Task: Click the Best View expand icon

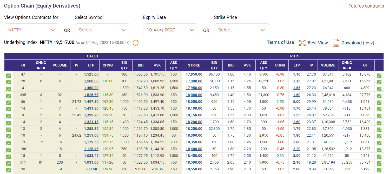Action: [302, 43]
